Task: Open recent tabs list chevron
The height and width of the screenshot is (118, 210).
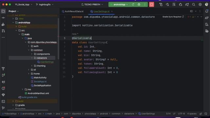Action: tap(196, 11)
